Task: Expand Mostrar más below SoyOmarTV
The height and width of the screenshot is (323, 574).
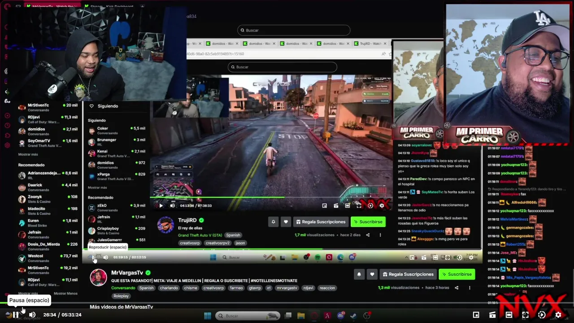Action: tap(28, 154)
